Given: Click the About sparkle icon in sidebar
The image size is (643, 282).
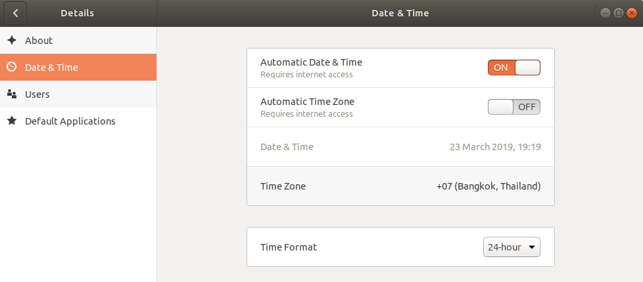Looking at the screenshot, I should [x=12, y=40].
